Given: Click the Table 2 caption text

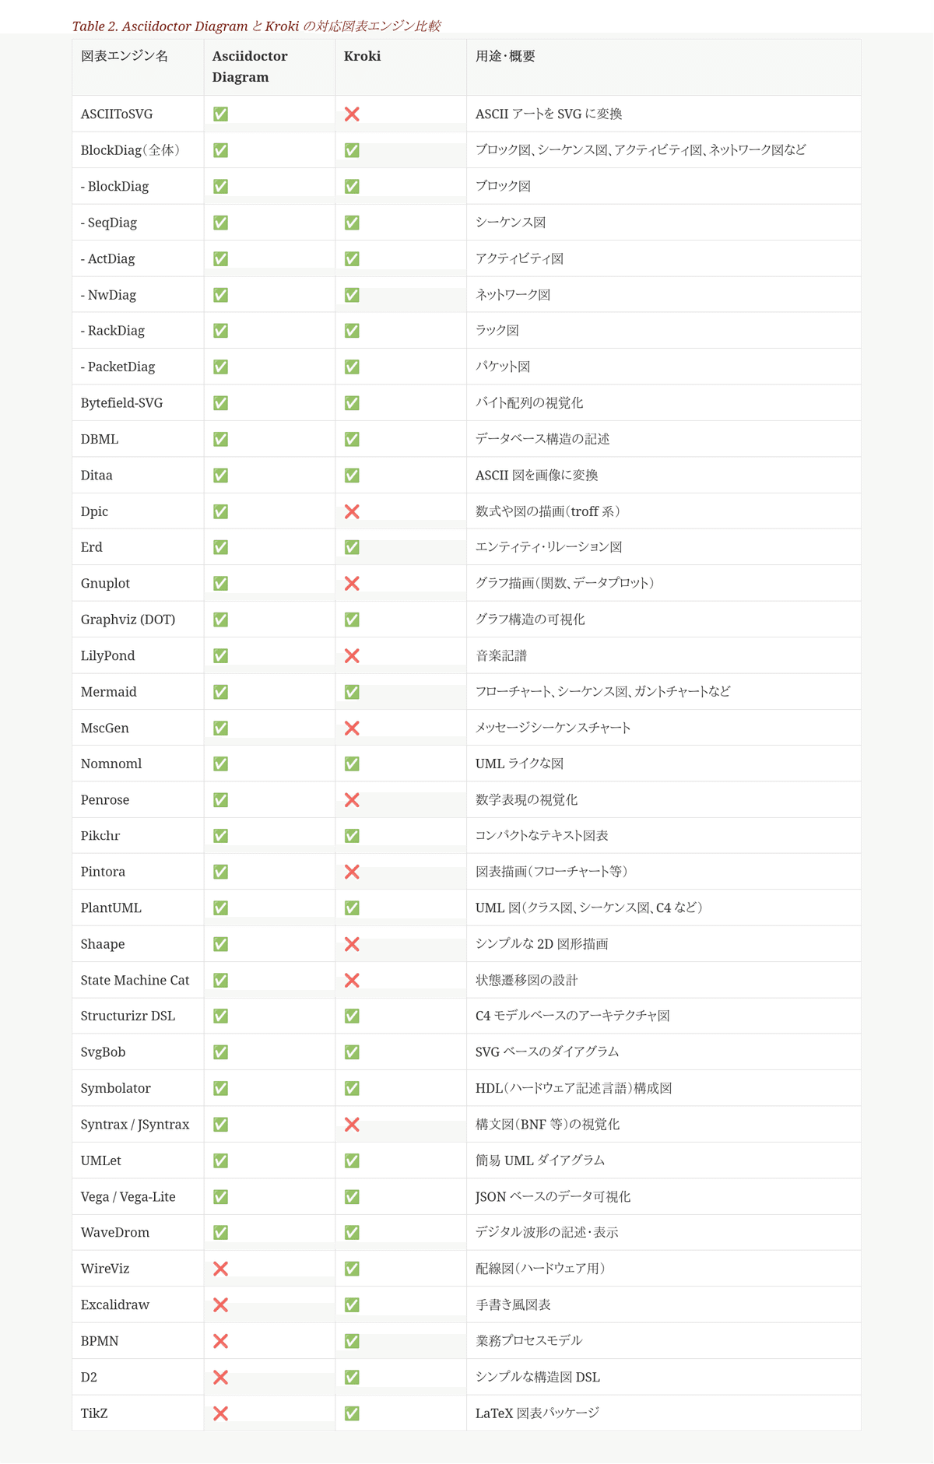Looking at the screenshot, I should (x=256, y=26).
